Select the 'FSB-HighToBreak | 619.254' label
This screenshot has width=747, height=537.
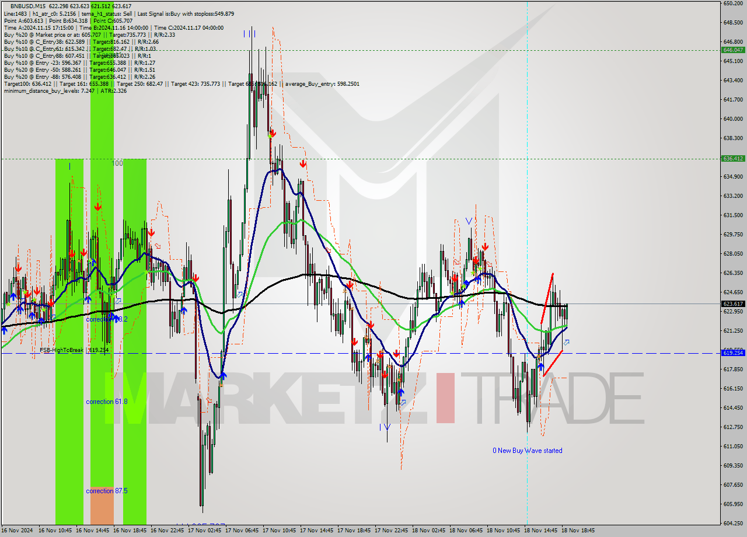coord(74,350)
